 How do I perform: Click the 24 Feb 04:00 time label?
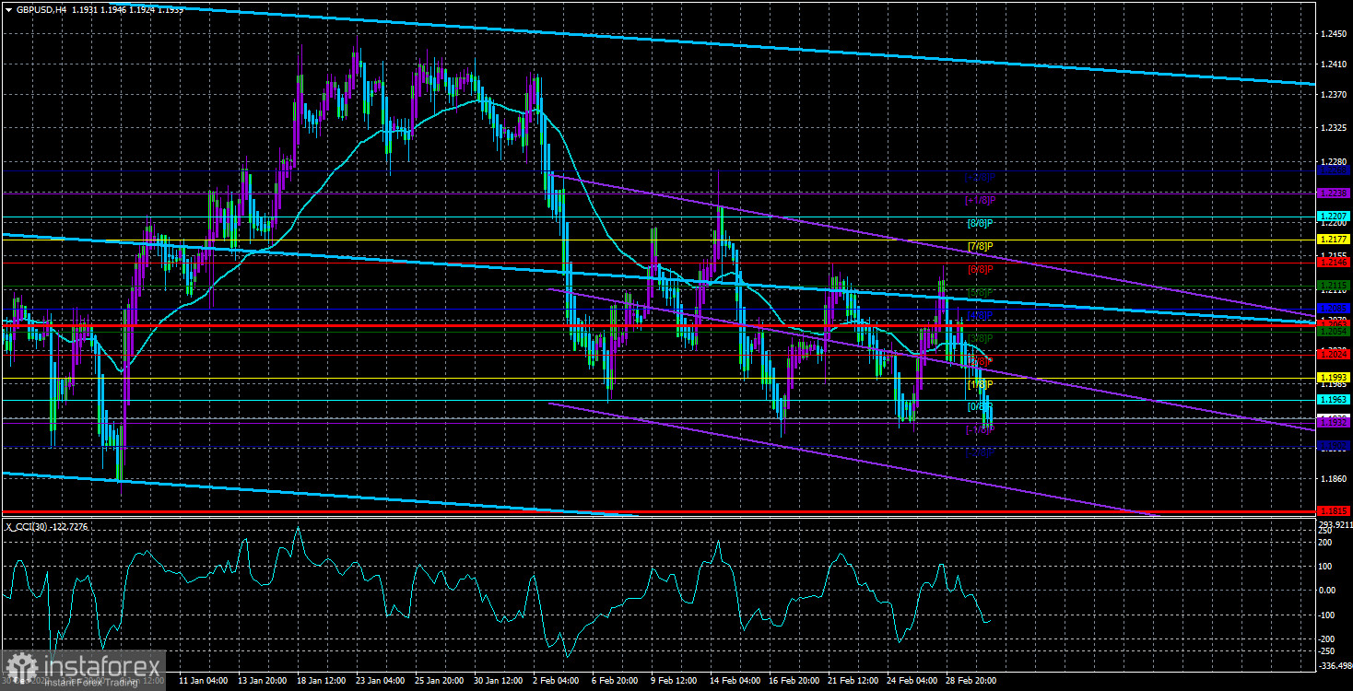point(912,682)
